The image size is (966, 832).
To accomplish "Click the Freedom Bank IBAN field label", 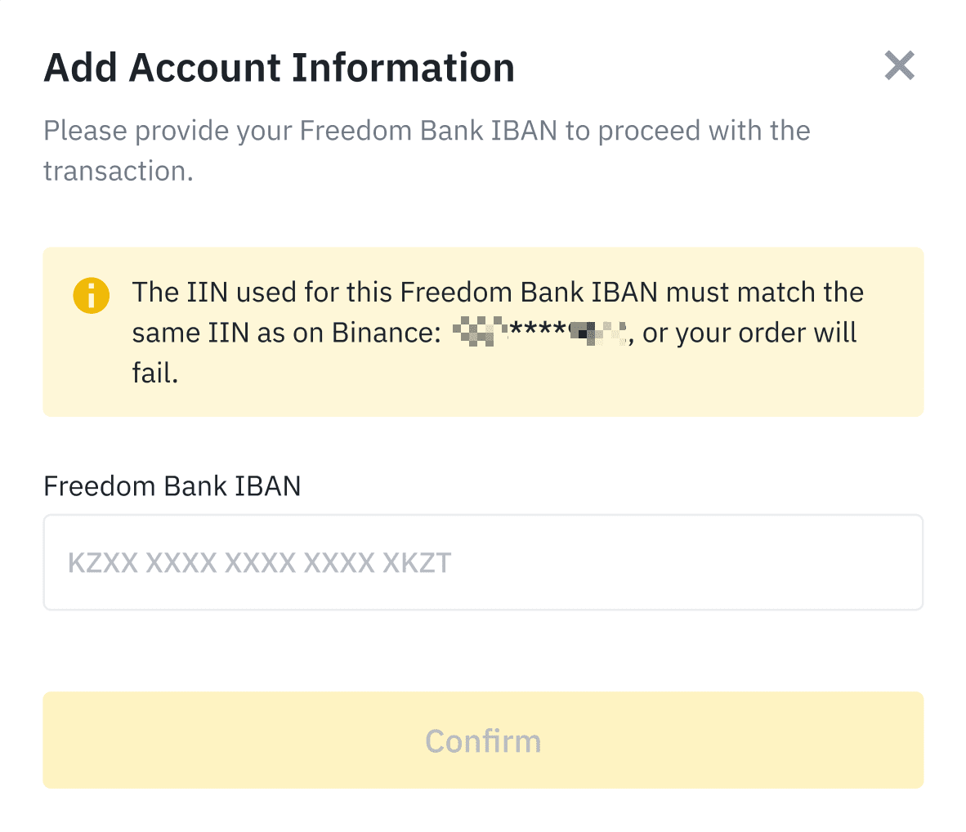I will click(x=172, y=486).
